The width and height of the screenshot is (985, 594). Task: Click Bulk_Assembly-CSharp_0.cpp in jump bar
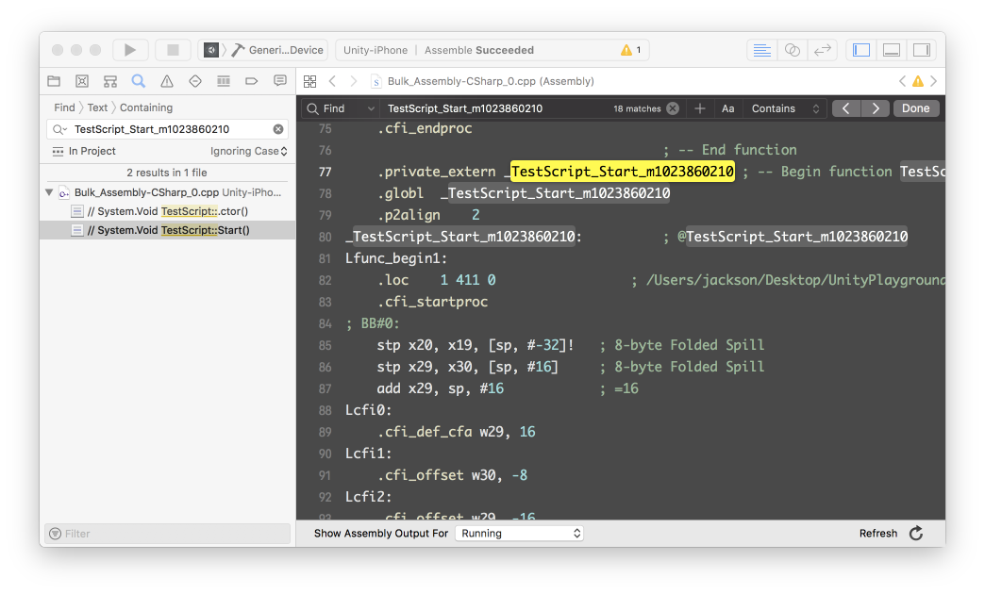click(482, 81)
